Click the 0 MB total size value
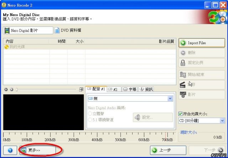This screenshot has width=228, height=158. pos(218,137)
